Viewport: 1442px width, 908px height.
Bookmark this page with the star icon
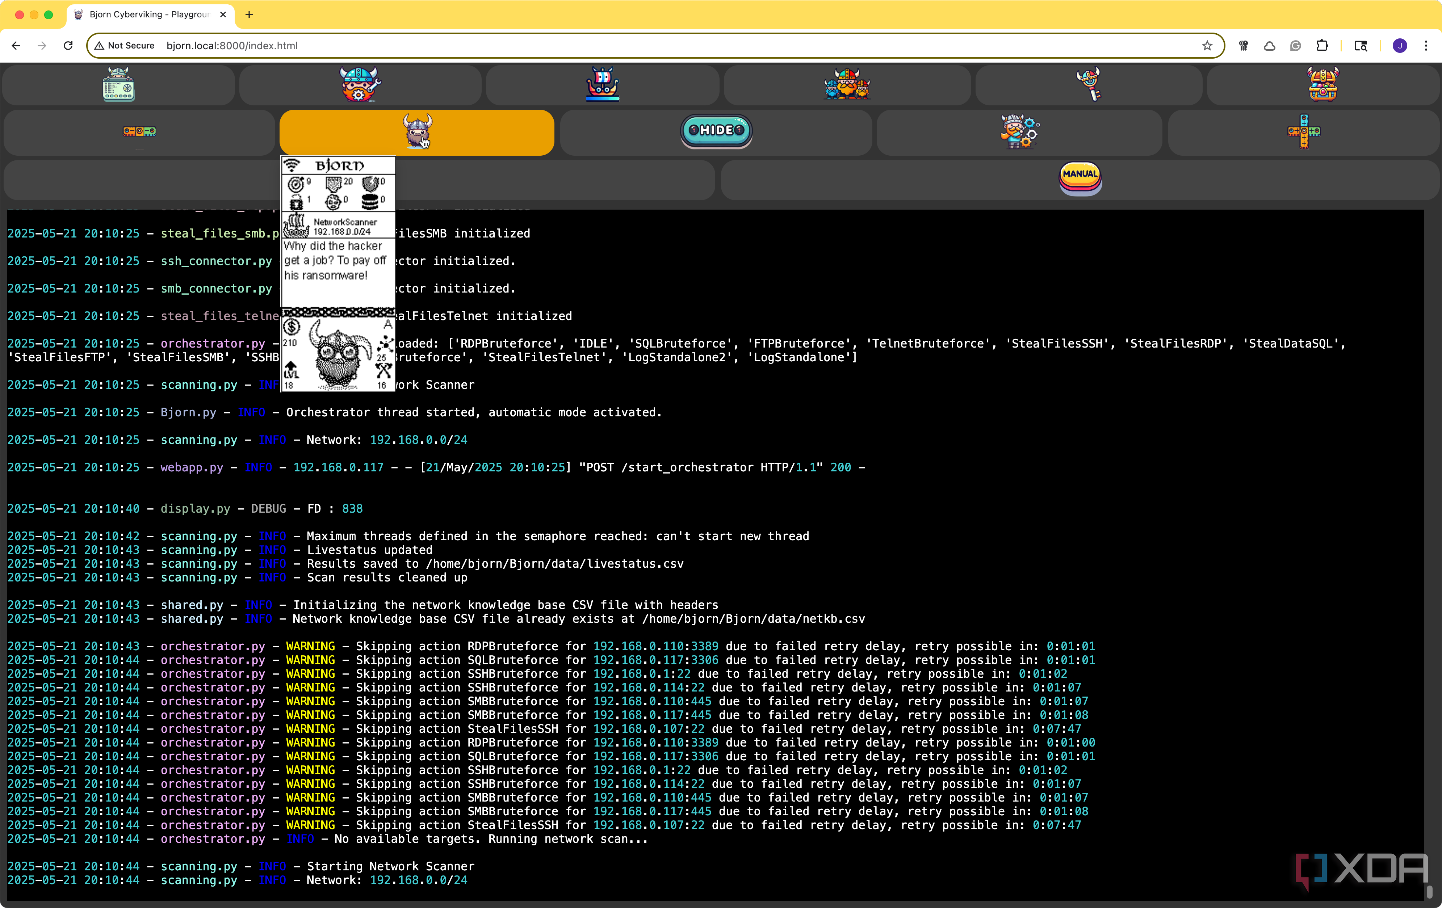coord(1207,46)
